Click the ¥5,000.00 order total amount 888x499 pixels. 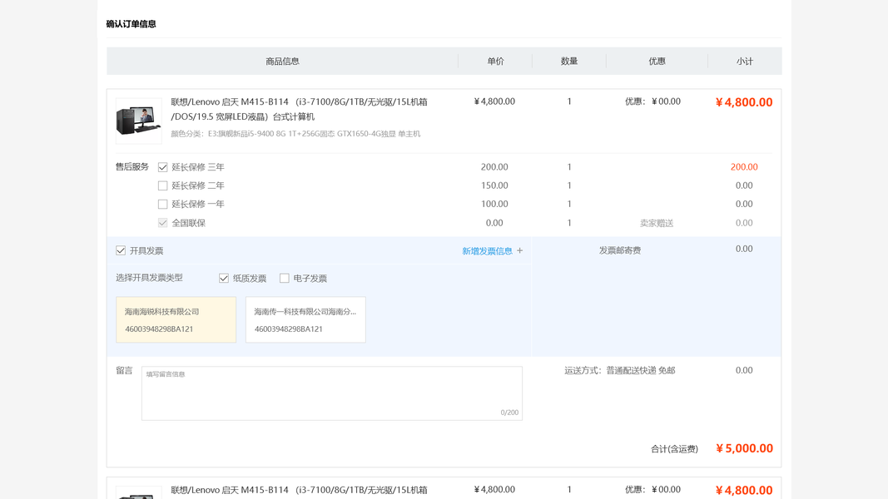tap(744, 448)
